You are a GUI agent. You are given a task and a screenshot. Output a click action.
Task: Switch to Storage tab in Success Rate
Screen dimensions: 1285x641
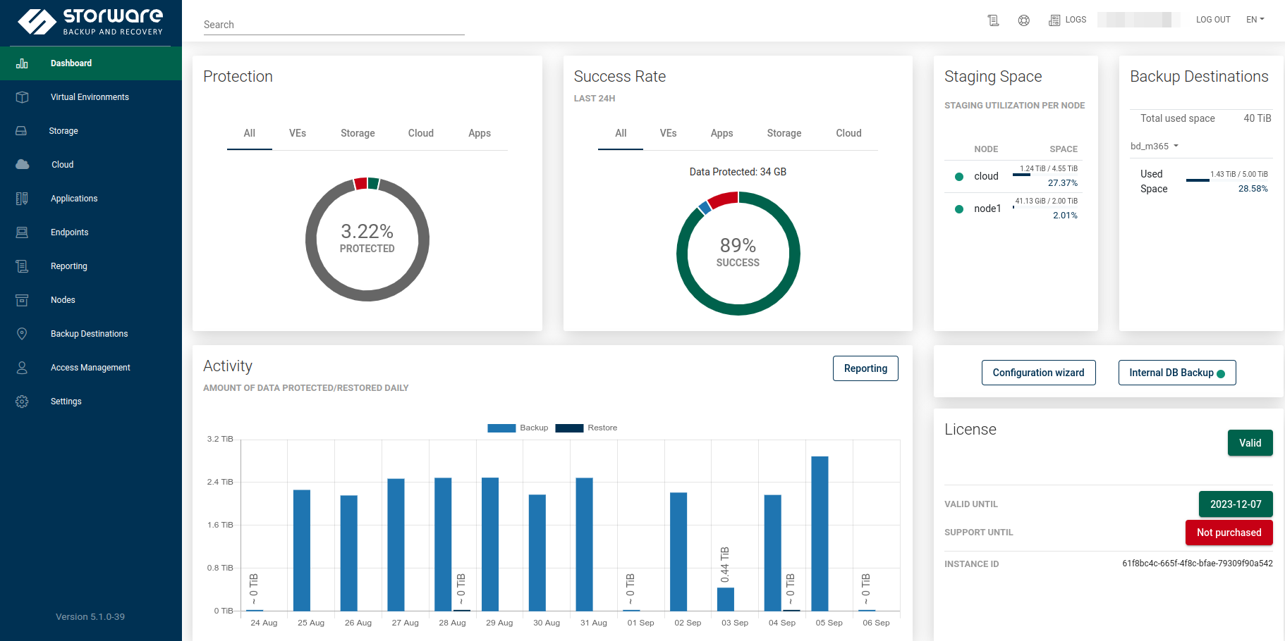[x=784, y=133]
